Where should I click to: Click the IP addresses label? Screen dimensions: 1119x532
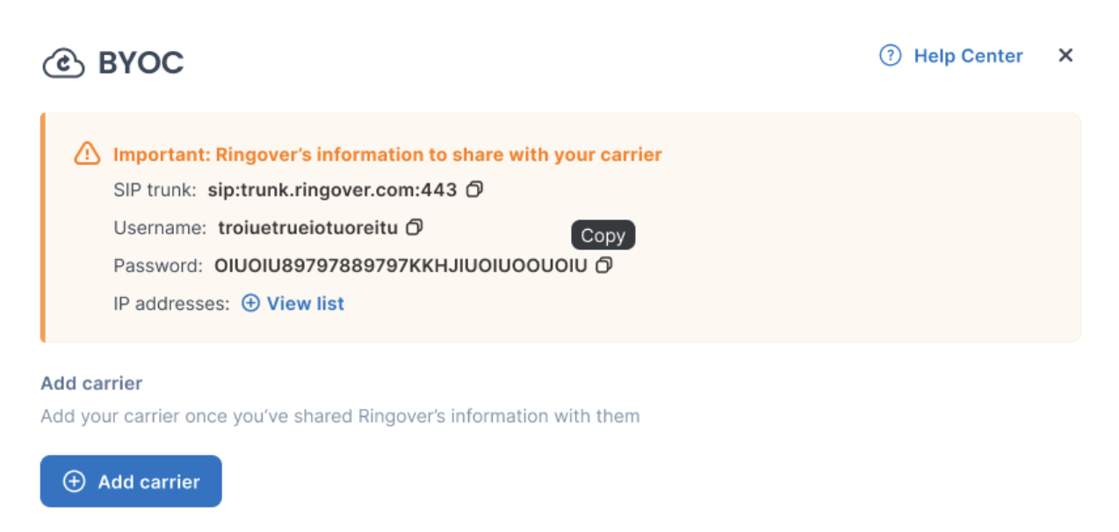click(171, 304)
